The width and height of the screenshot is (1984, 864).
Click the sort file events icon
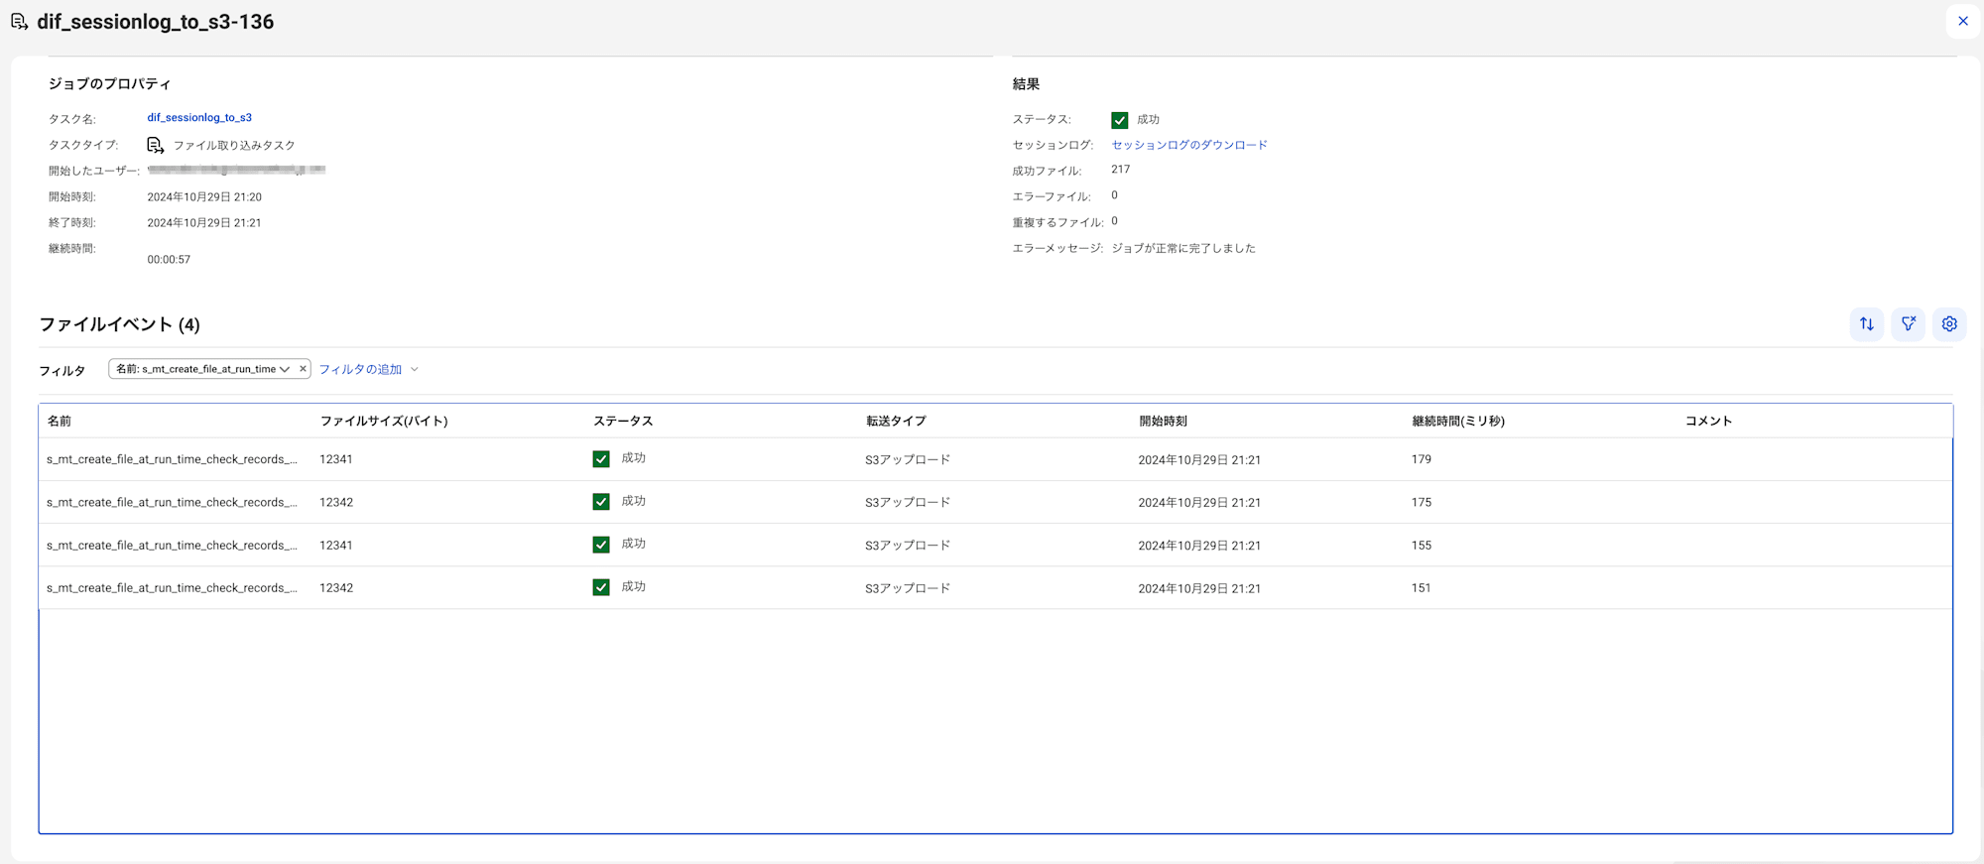pyautogui.click(x=1866, y=324)
